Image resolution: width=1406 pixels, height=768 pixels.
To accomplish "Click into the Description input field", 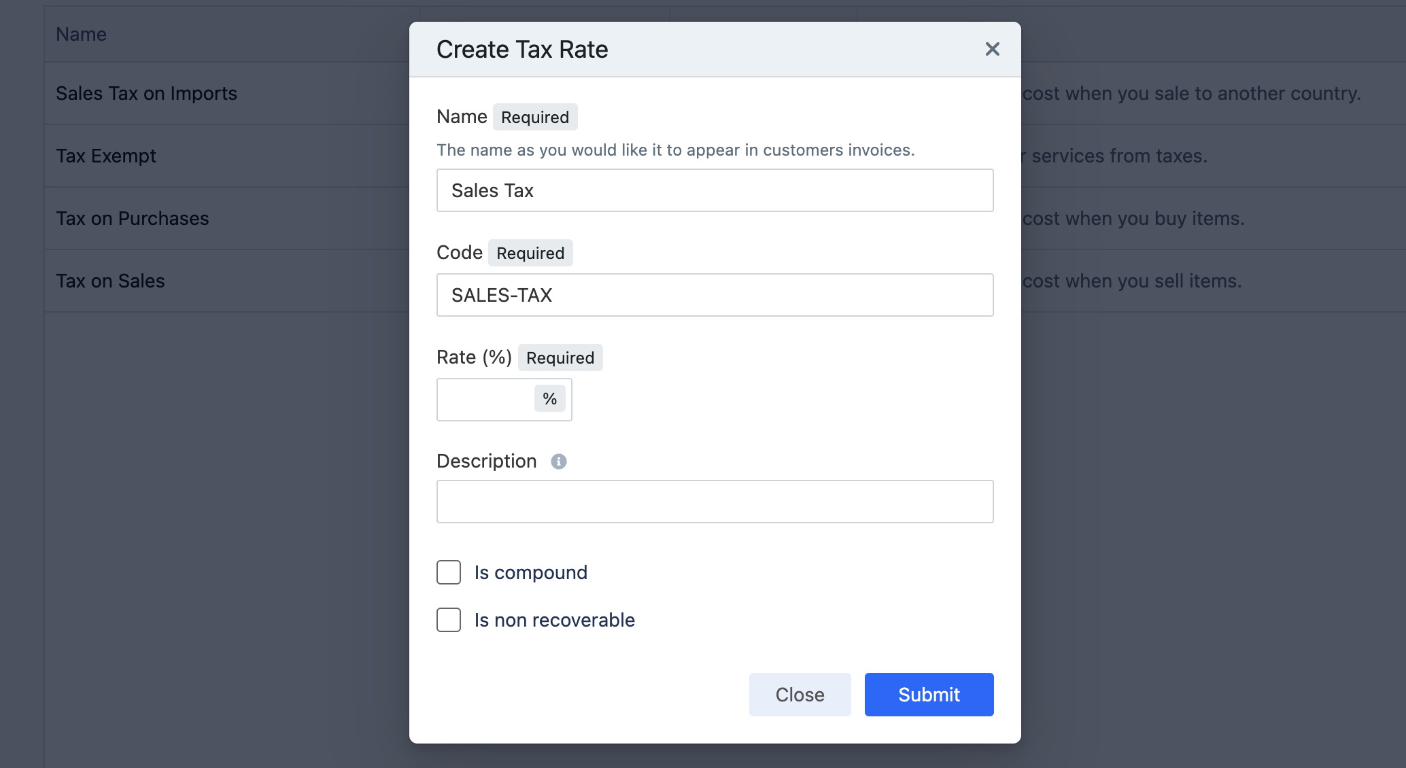I will pos(715,502).
